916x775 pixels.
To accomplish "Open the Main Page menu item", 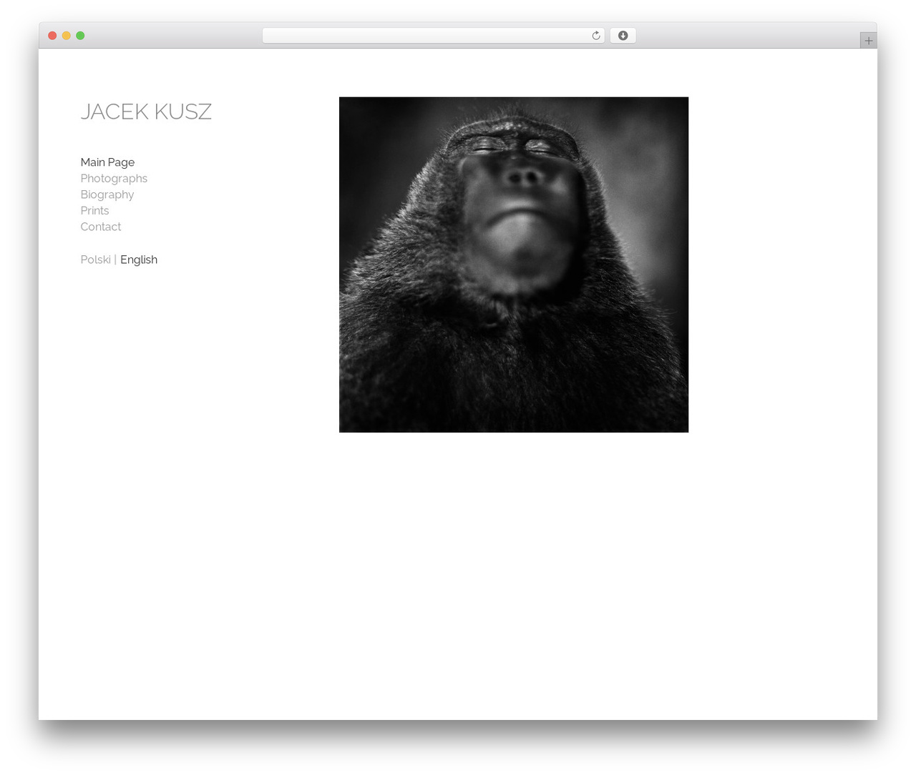I will pos(107,162).
